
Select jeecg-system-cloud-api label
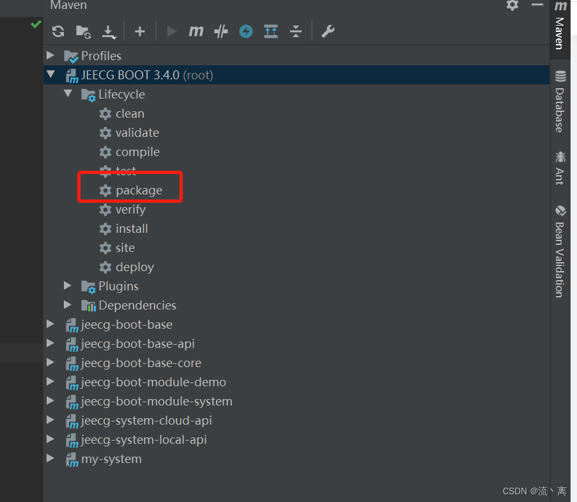tap(146, 421)
